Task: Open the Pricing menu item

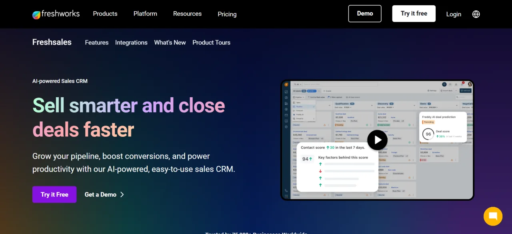Action: pos(227,14)
